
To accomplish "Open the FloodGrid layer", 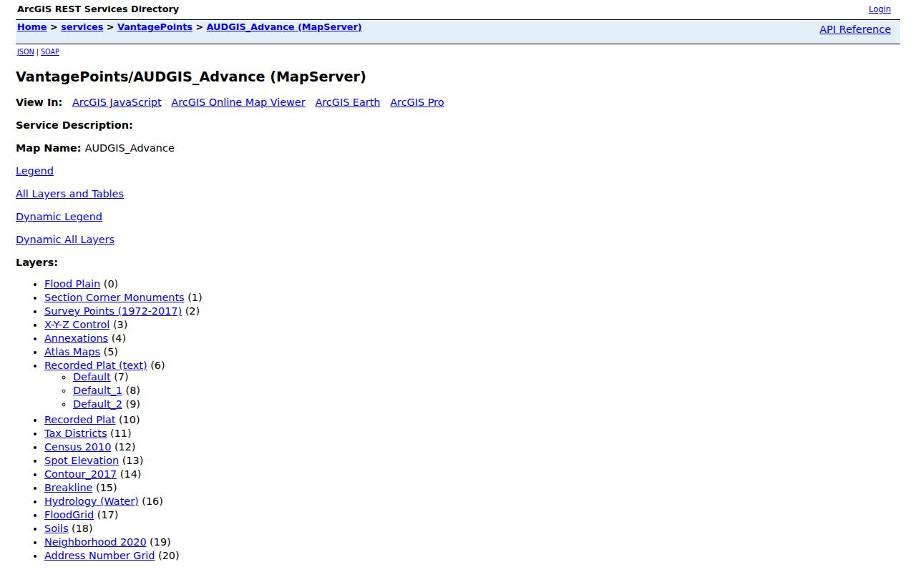I will (69, 515).
